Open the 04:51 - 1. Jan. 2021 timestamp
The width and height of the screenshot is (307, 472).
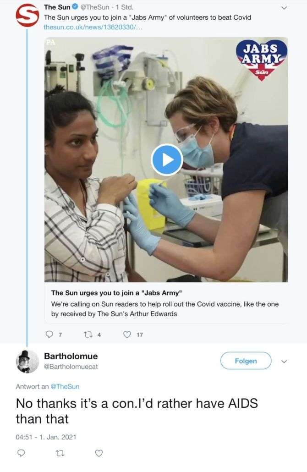46,437
